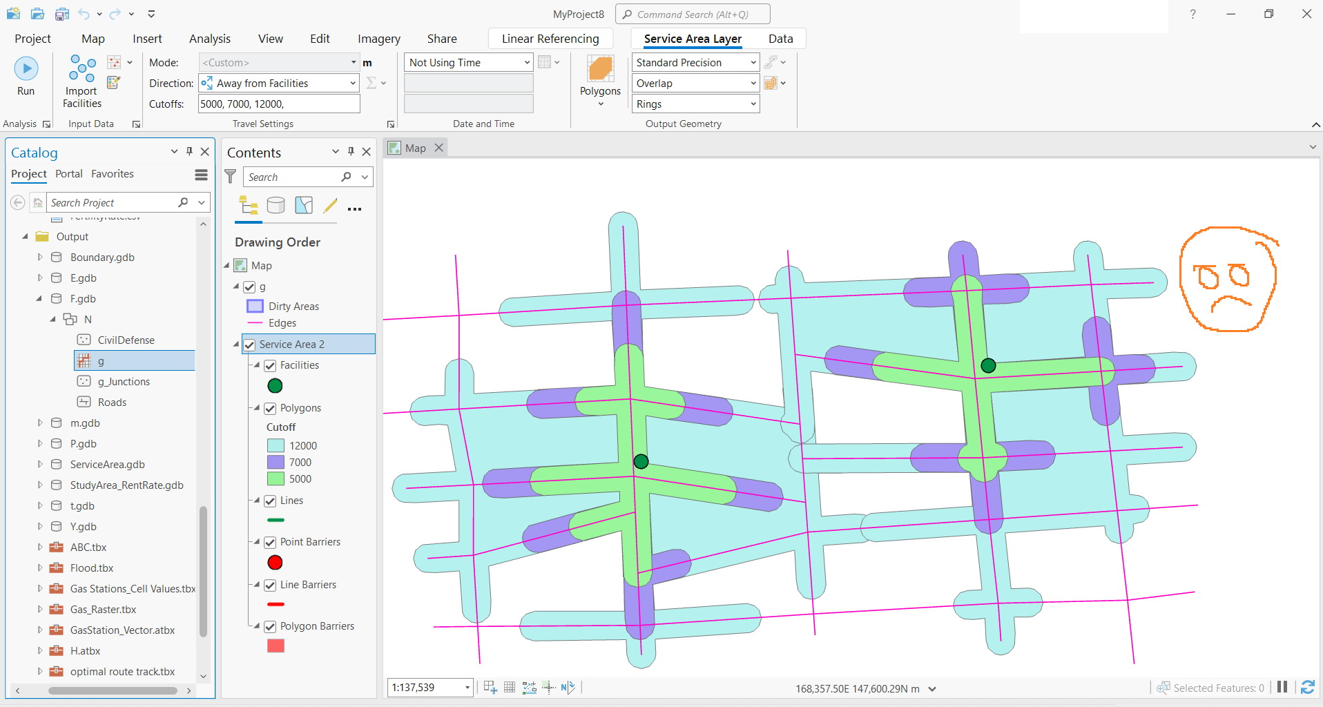Switch to the Linear Referencing ribbon tab
Viewport: 1323px width, 707px height.
(x=550, y=39)
